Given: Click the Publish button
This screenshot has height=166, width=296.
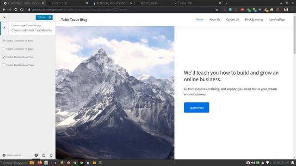Looking at the screenshot, I should 41,18.
